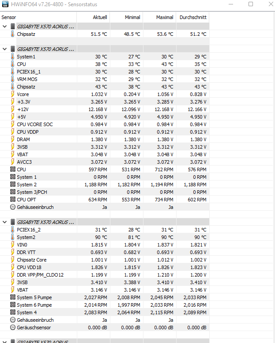The height and width of the screenshot is (343, 275).
Task: Click the thermometer icon of 43 °C Chipsatz
Action: tap(13, 87)
